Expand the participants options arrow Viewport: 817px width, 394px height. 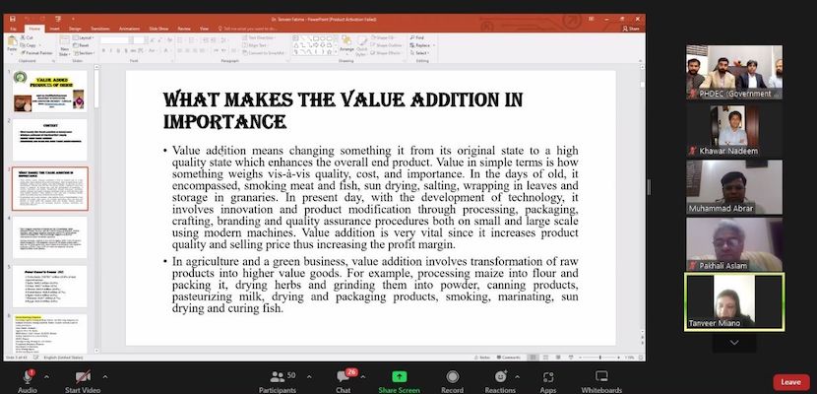(307, 376)
